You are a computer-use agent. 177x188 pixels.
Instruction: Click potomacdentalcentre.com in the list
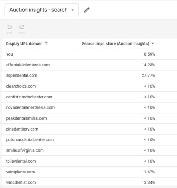pyautogui.click(x=30, y=139)
